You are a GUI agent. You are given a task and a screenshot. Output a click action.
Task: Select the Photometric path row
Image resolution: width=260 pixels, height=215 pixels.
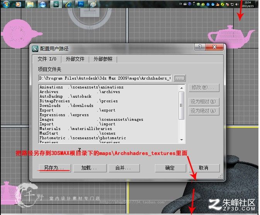pyautogui.click(x=109, y=138)
